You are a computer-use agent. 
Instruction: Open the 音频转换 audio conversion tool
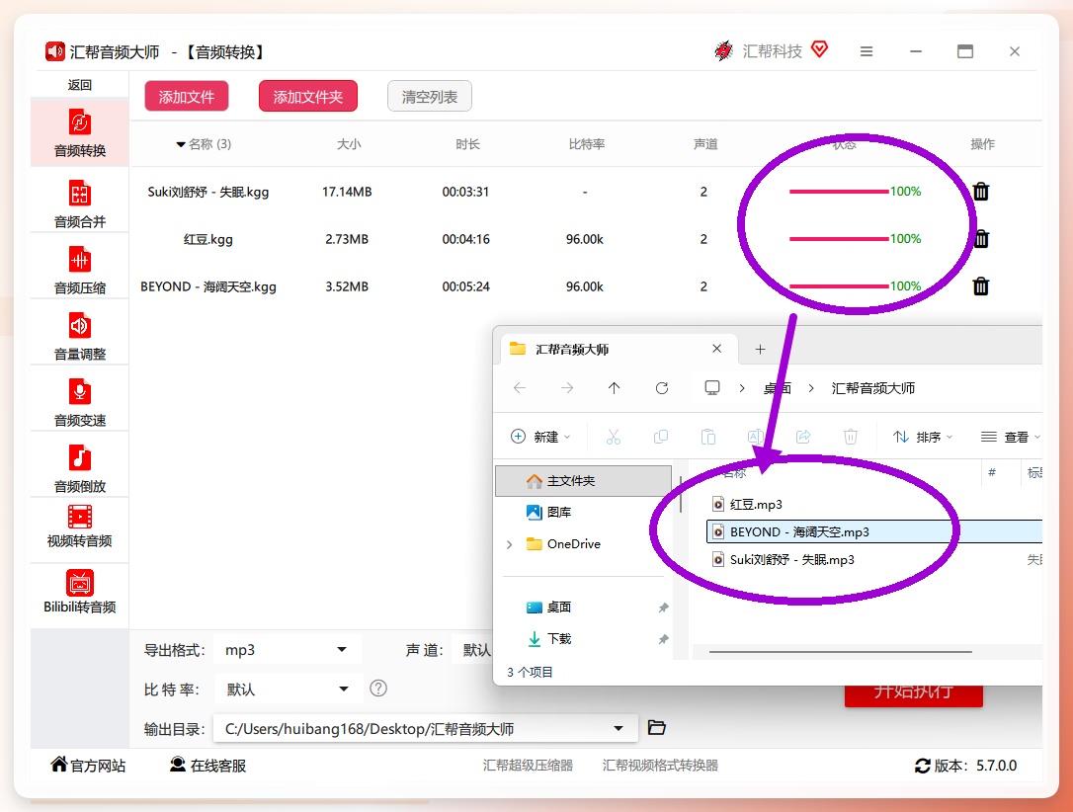click(79, 132)
